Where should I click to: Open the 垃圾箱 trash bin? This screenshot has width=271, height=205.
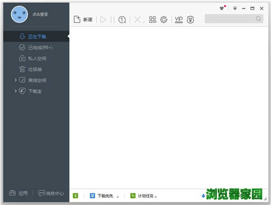pyautogui.click(x=36, y=70)
